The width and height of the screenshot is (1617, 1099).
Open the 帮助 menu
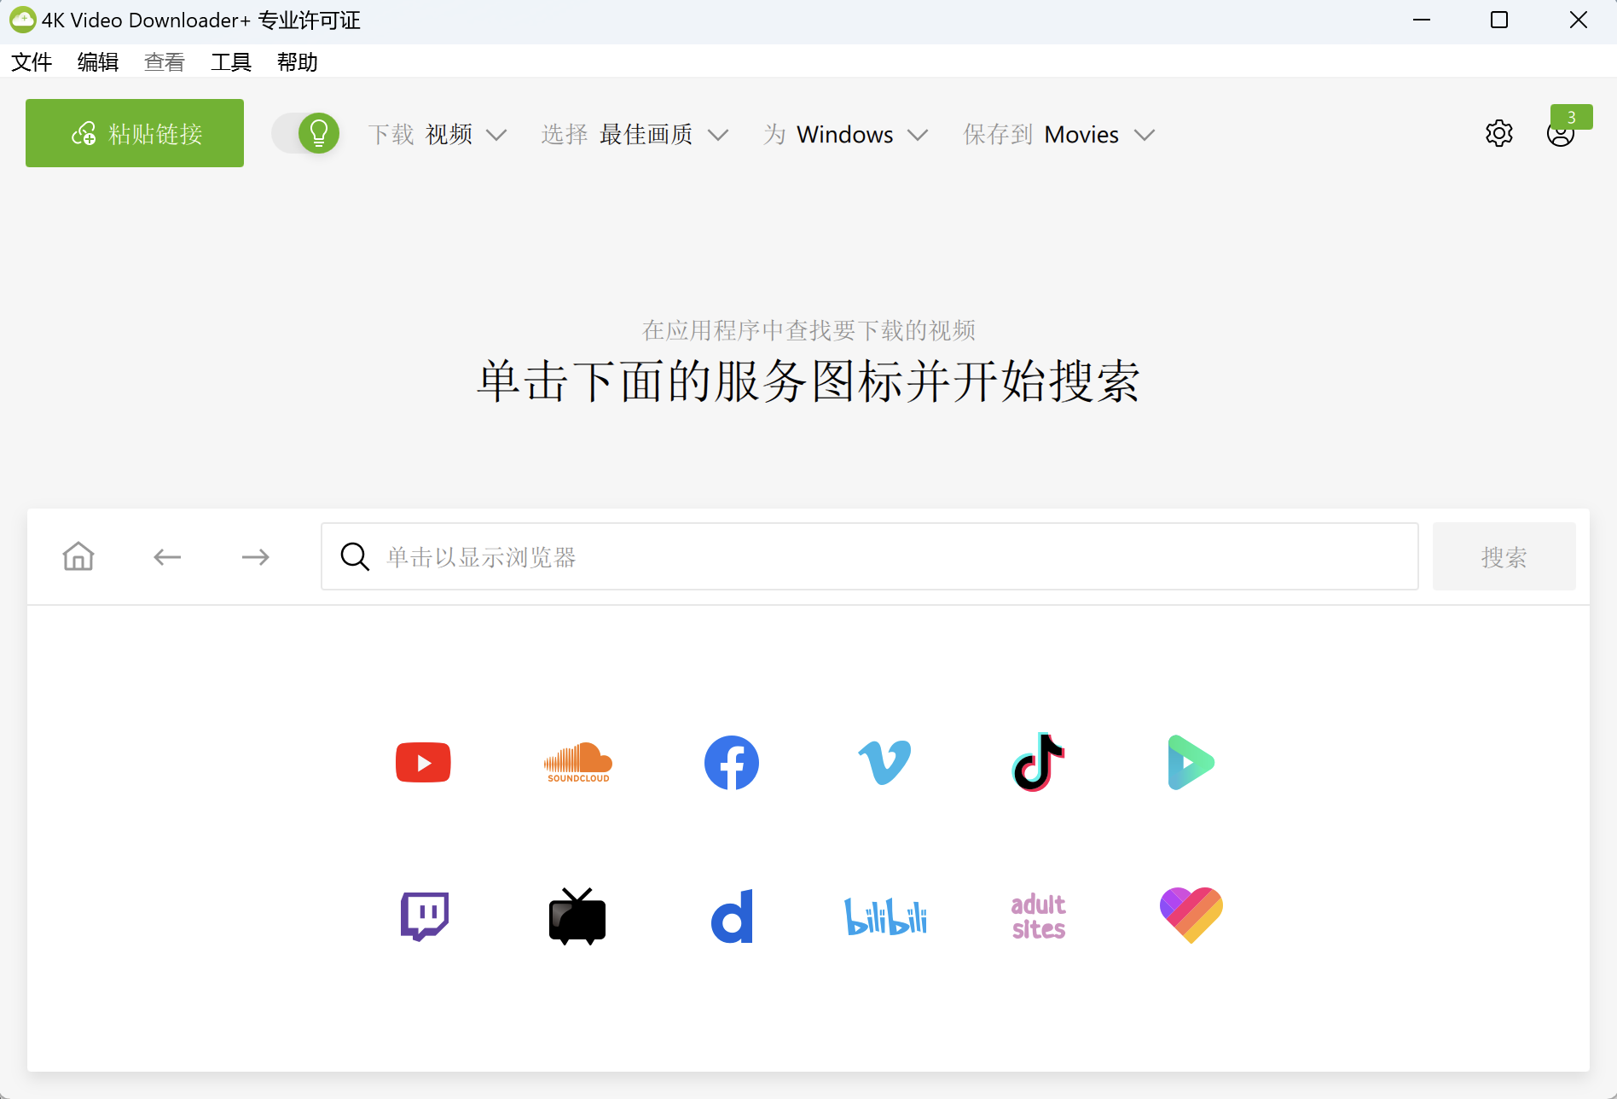coord(297,61)
